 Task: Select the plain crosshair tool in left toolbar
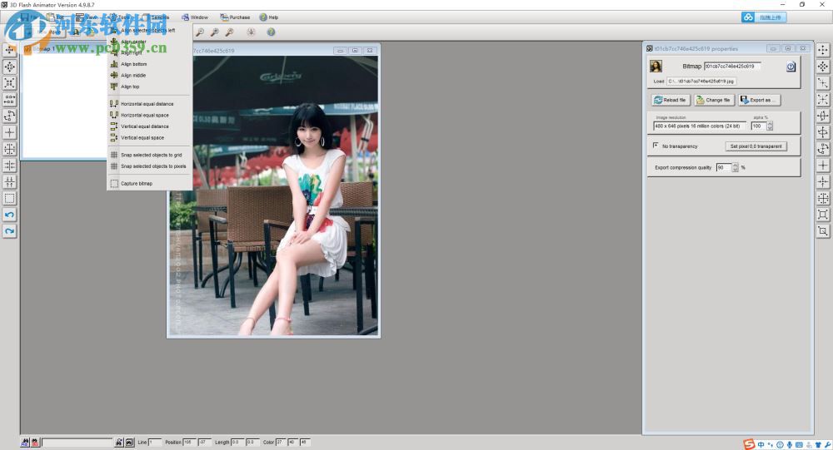click(x=9, y=132)
